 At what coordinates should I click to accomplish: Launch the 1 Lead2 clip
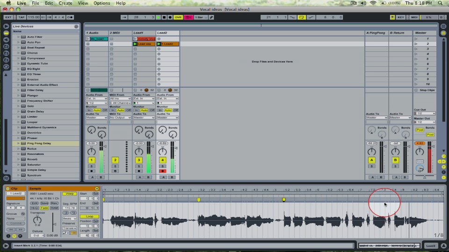[x=159, y=44]
